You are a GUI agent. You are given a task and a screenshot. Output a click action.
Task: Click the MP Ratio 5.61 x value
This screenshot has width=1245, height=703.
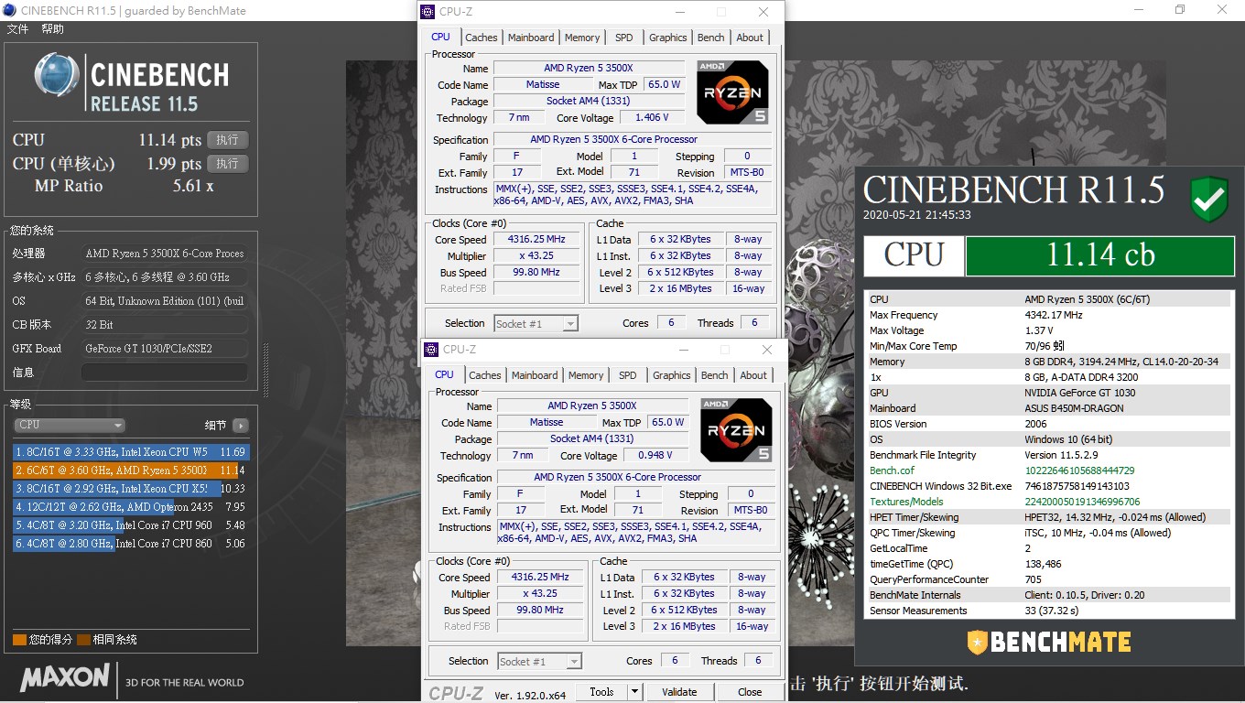193,186
